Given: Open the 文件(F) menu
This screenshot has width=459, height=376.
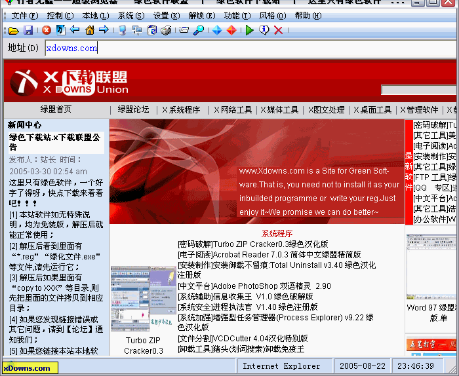Looking at the screenshot, I should (25, 16).
